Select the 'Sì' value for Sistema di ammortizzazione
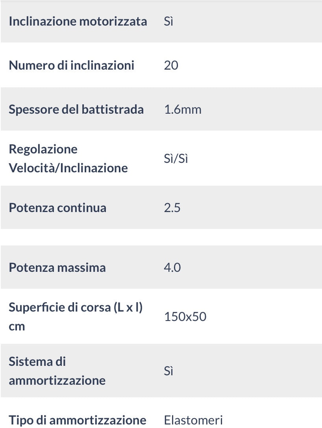 (x=168, y=371)
